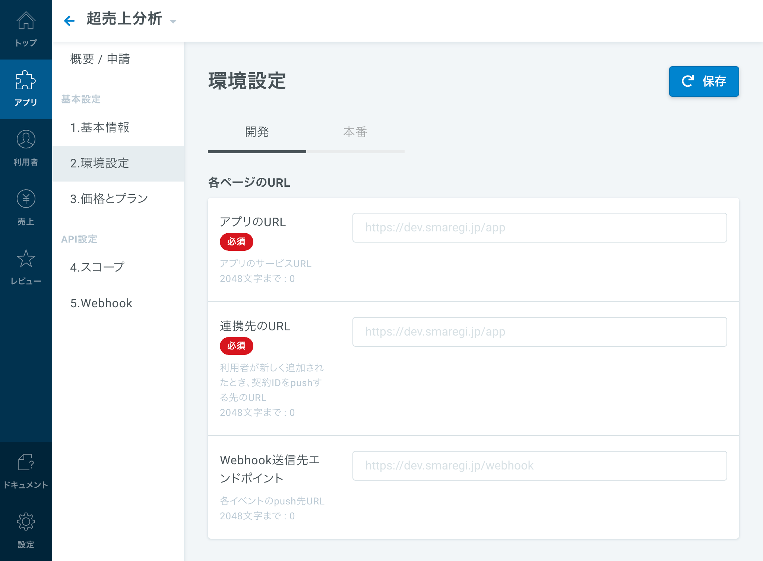Viewport: 763px width, 561px height.
Task: Focus the 連携先のURL input field
Action: click(x=539, y=332)
